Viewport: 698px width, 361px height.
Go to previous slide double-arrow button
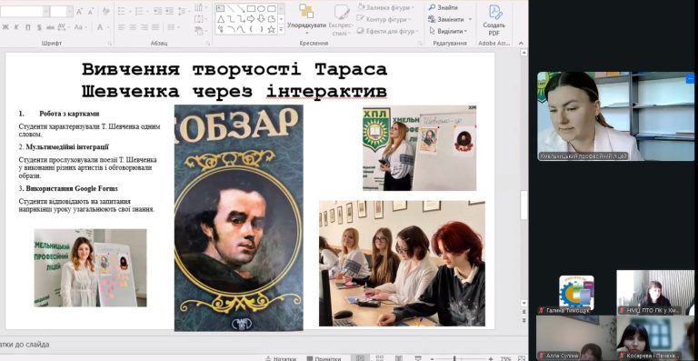click(523, 312)
